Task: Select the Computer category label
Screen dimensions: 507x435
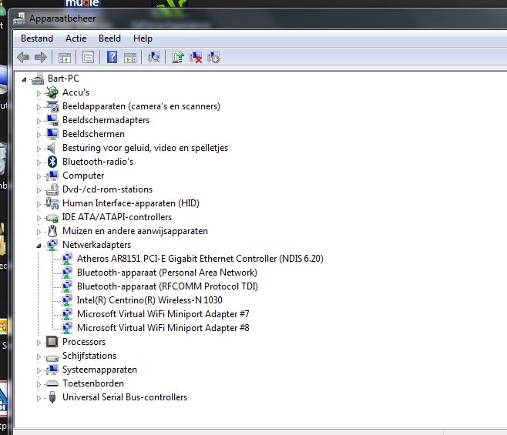Action: [83, 176]
